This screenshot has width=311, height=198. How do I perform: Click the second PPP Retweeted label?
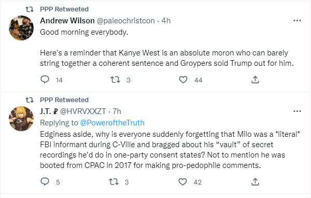[64, 100]
